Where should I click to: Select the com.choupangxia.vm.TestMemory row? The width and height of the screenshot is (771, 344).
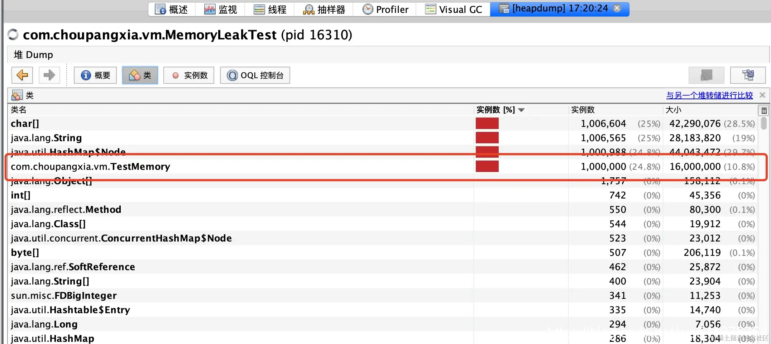pyautogui.click(x=383, y=166)
